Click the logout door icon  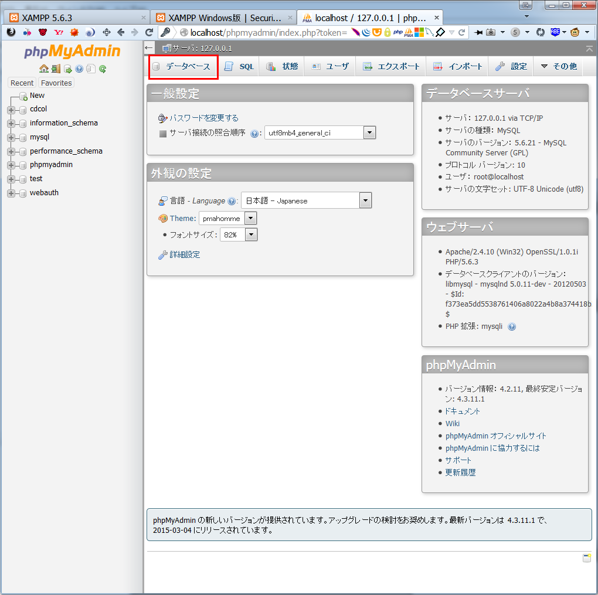(56, 69)
